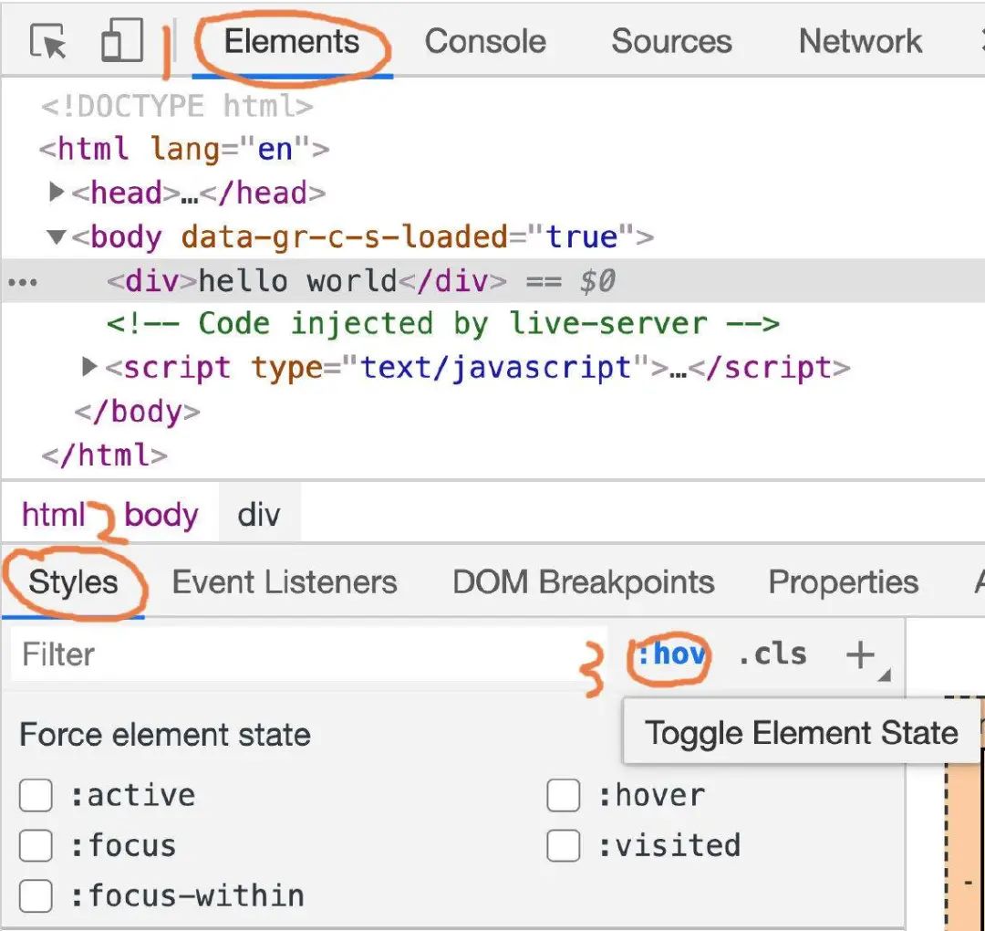Open the DOM Breakpoints tab
Screen dimensions: 985x931
(584, 582)
